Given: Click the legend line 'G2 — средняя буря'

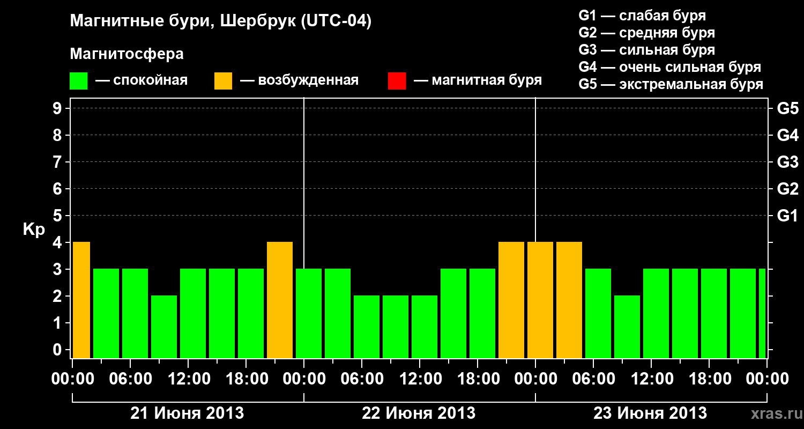Looking at the screenshot, I should tap(647, 33).
